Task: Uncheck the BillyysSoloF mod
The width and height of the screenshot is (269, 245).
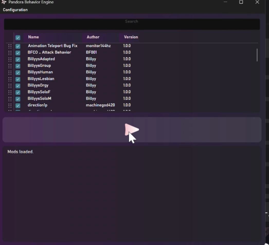Action: pos(18,92)
